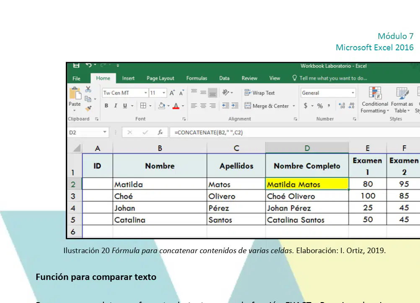Click the Format Painter brush icon
This screenshot has width=420, height=303.
[x=88, y=109]
